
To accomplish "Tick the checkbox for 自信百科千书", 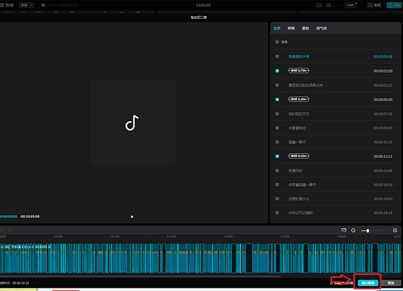I will (x=277, y=56).
